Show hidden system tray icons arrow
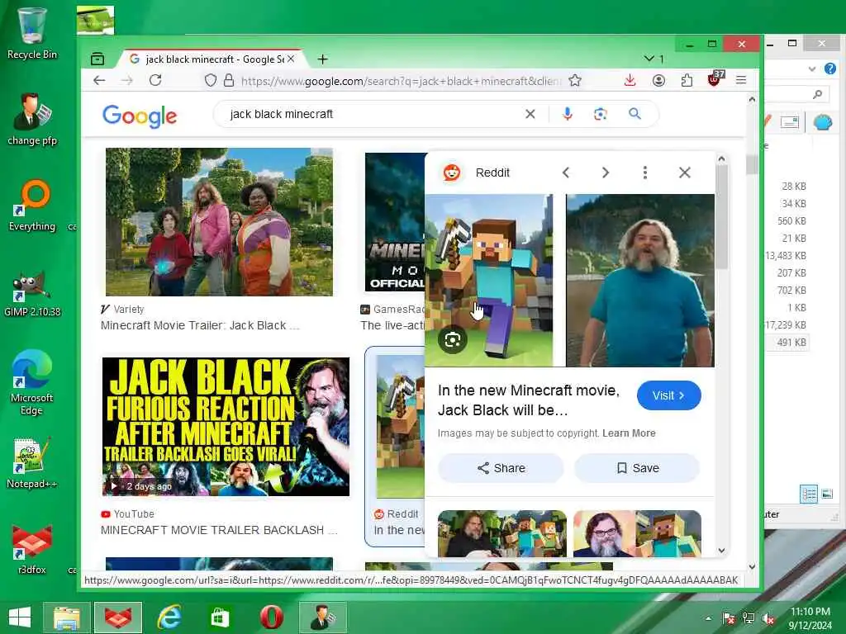846x634 pixels. 708,618
